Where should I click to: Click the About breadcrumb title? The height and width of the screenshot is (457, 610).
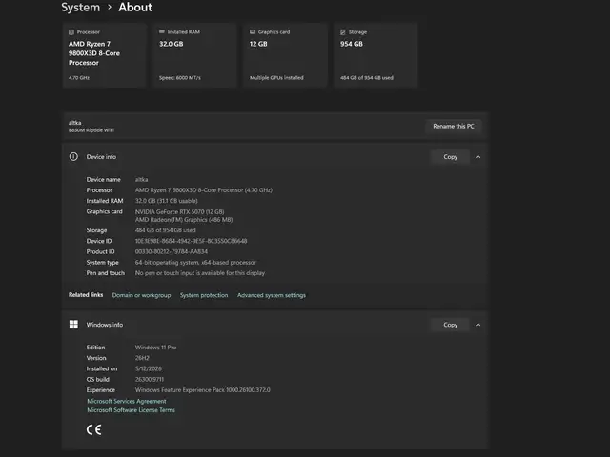(135, 8)
